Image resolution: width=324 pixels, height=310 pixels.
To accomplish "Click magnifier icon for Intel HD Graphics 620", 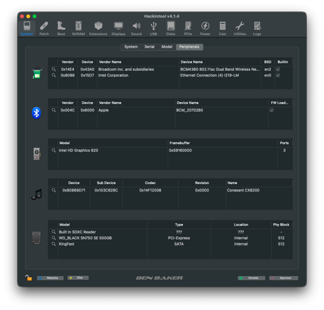I will click(54, 150).
